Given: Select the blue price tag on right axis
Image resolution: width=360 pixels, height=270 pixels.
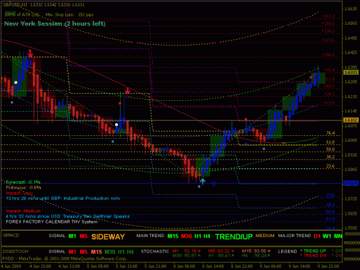Looking at the screenshot, I should pos(351,183).
